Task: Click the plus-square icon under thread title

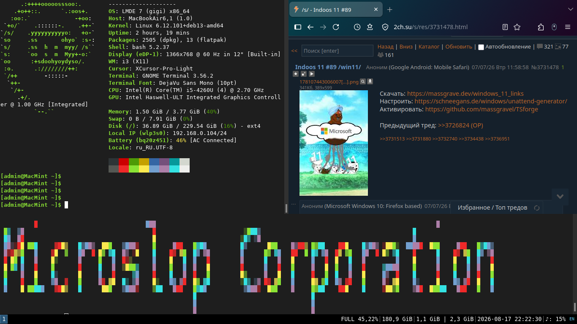Action: tap(304, 74)
